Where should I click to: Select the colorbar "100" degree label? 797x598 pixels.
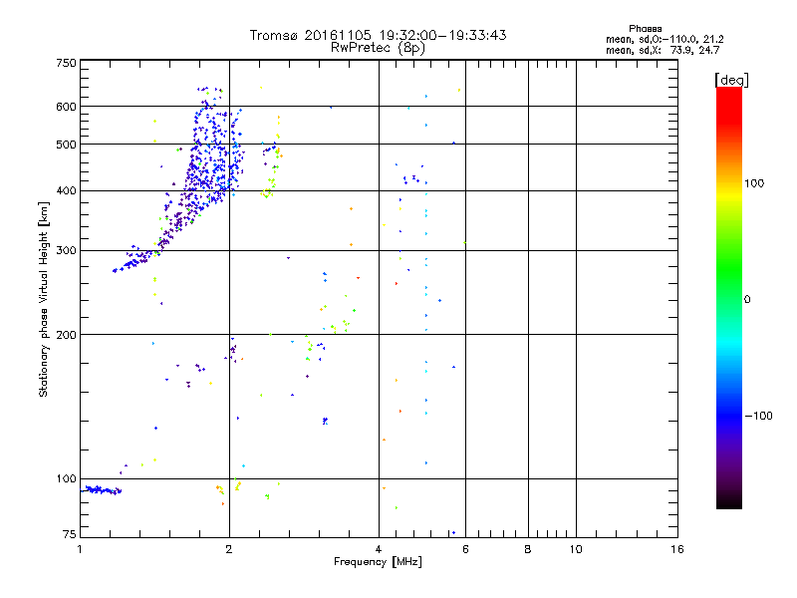[754, 183]
